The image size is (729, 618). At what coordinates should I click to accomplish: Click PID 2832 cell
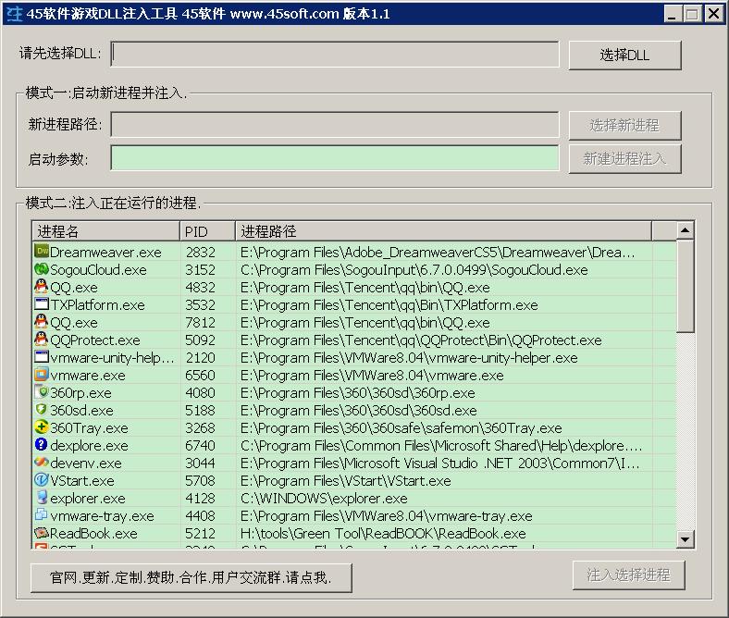pyautogui.click(x=201, y=253)
